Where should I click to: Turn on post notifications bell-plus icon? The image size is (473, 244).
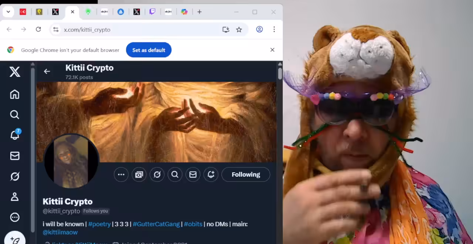(211, 174)
